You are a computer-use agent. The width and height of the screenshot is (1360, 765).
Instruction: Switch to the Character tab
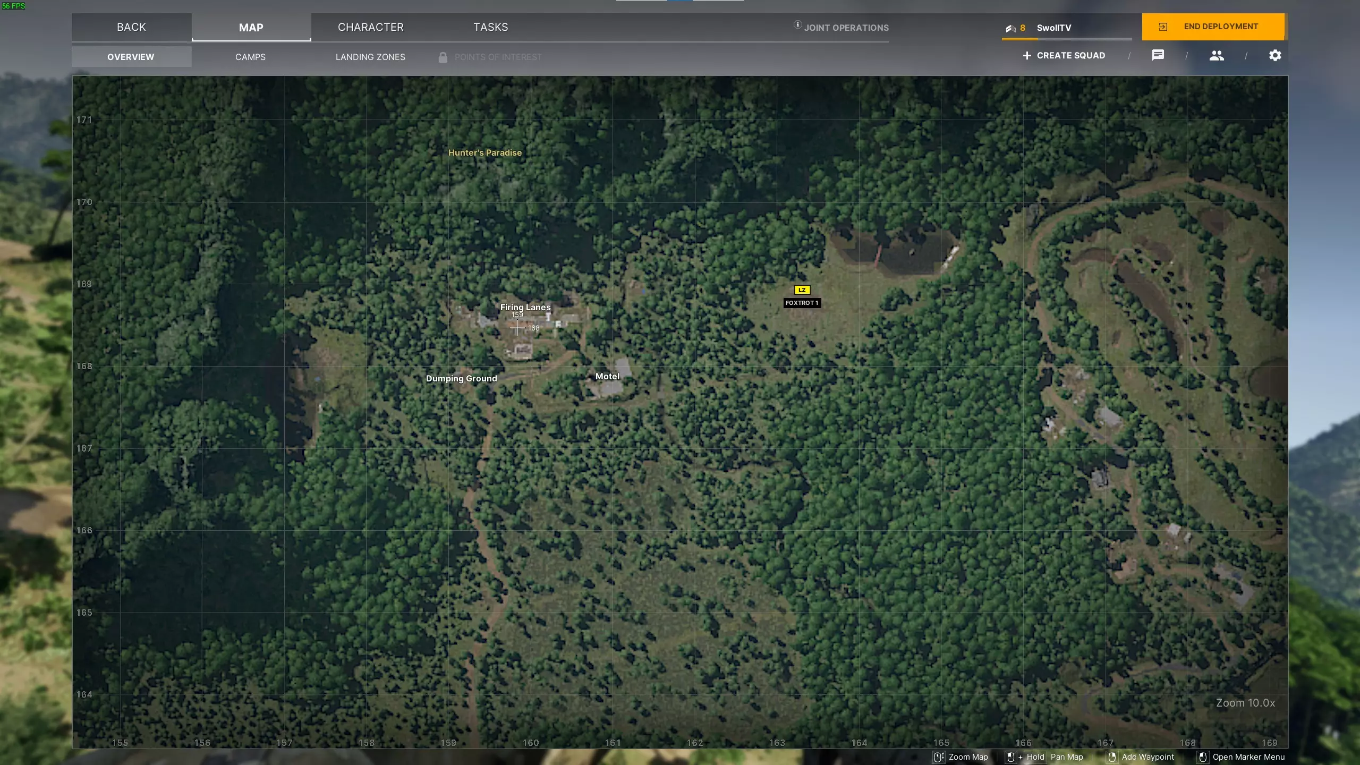pos(370,27)
